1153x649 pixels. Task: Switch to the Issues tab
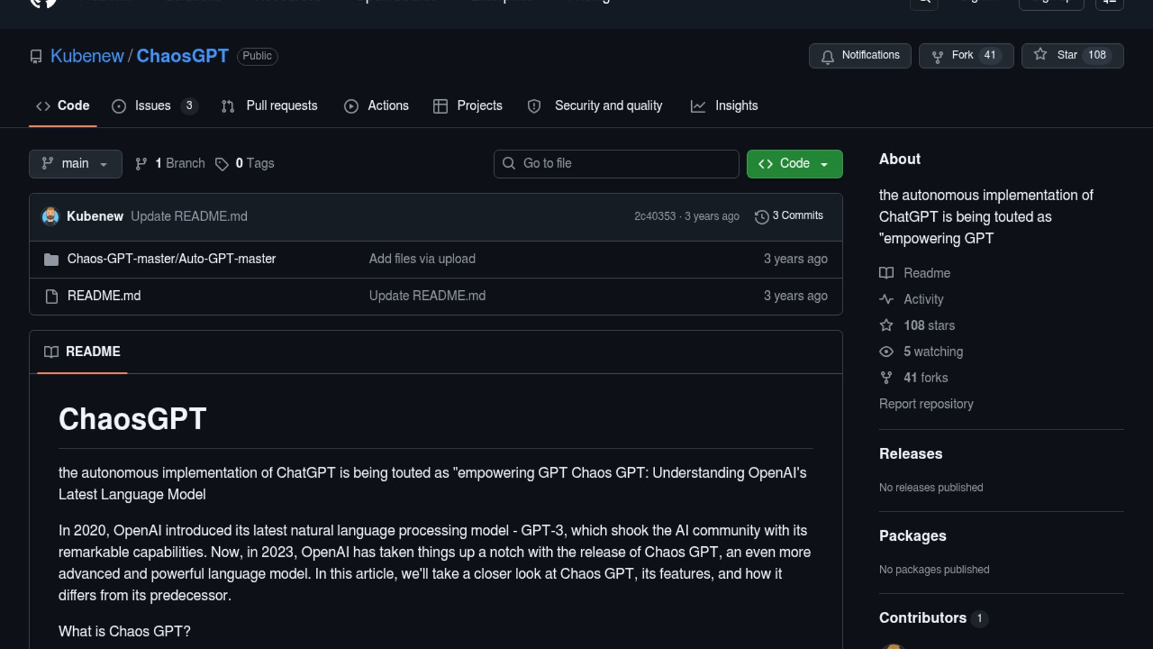pyautogui.click(x=153, y=106)
